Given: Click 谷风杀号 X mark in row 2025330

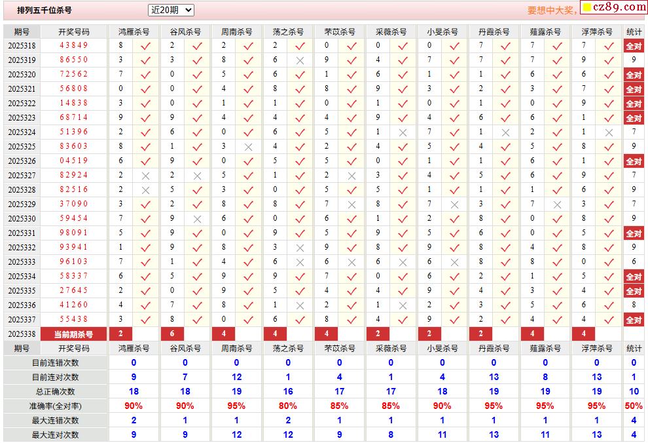Looking at the screenshot, I should point(197,219).
